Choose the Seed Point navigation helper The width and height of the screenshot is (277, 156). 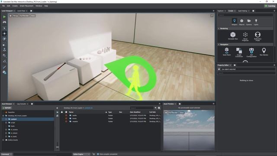click(227, 52)
